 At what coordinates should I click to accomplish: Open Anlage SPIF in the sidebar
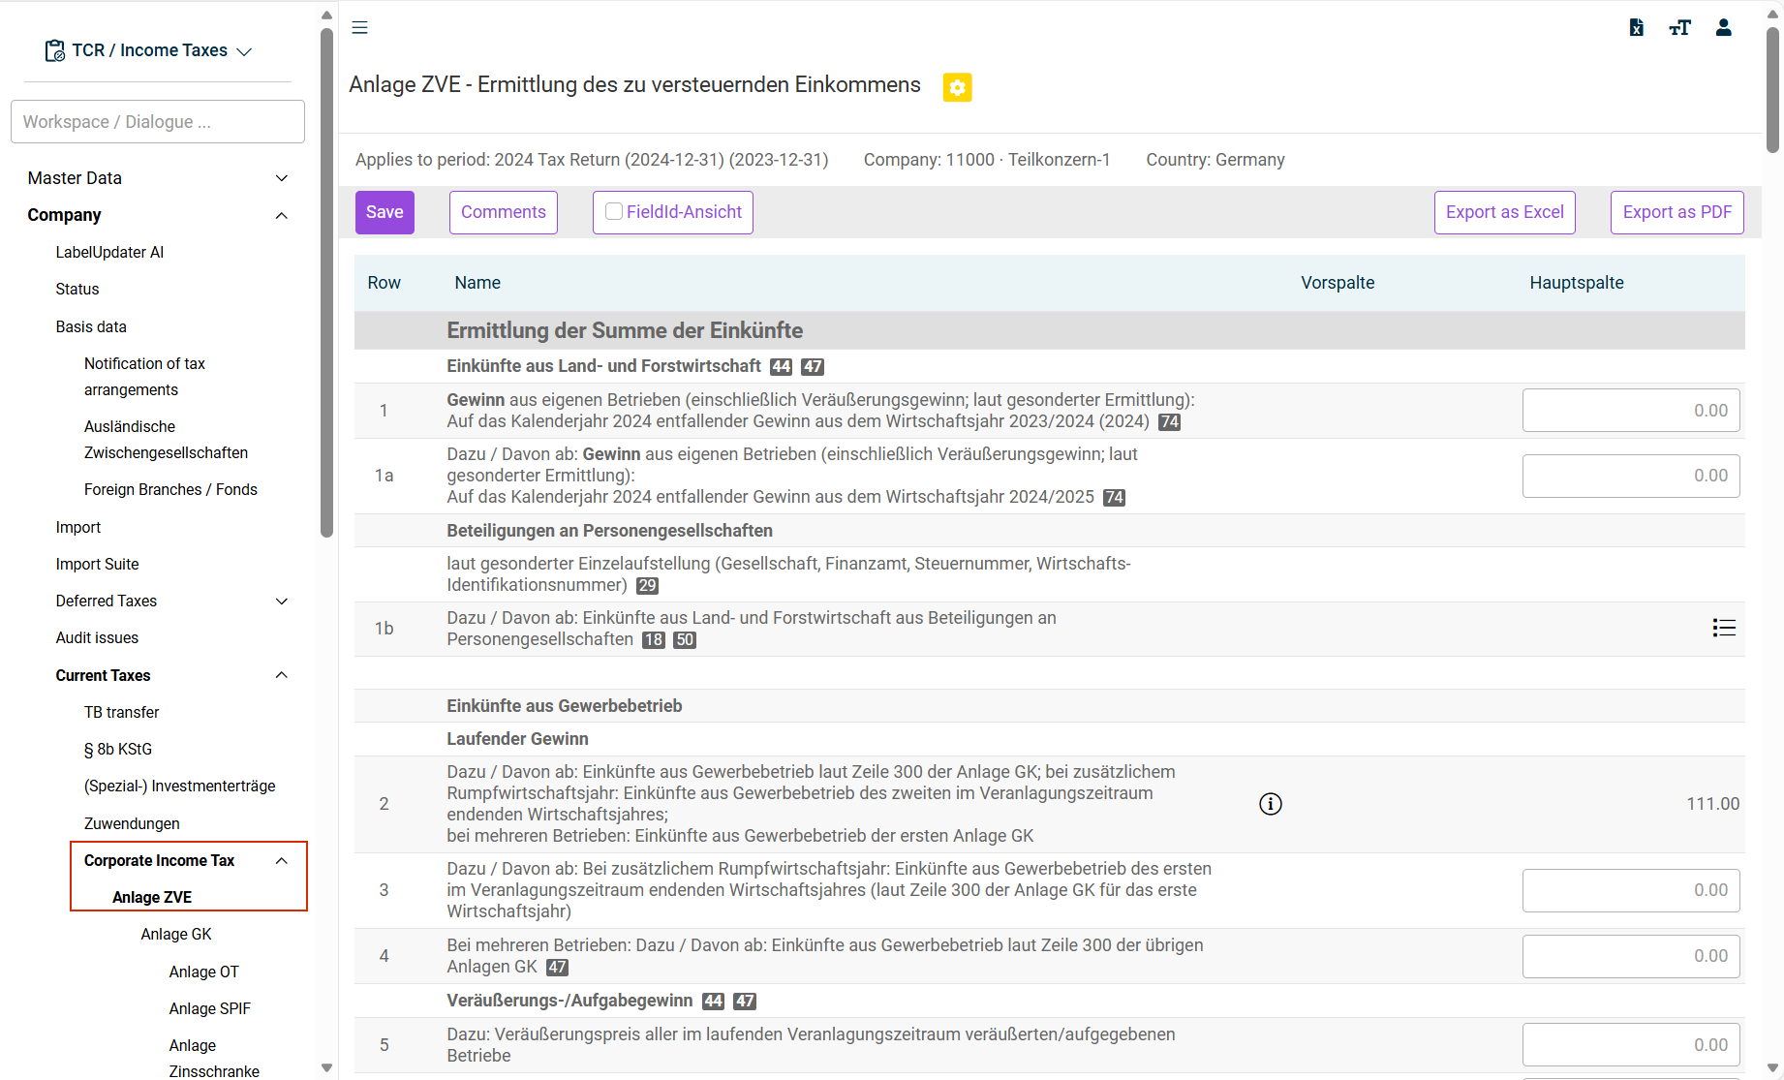(x=209, y=1008)
